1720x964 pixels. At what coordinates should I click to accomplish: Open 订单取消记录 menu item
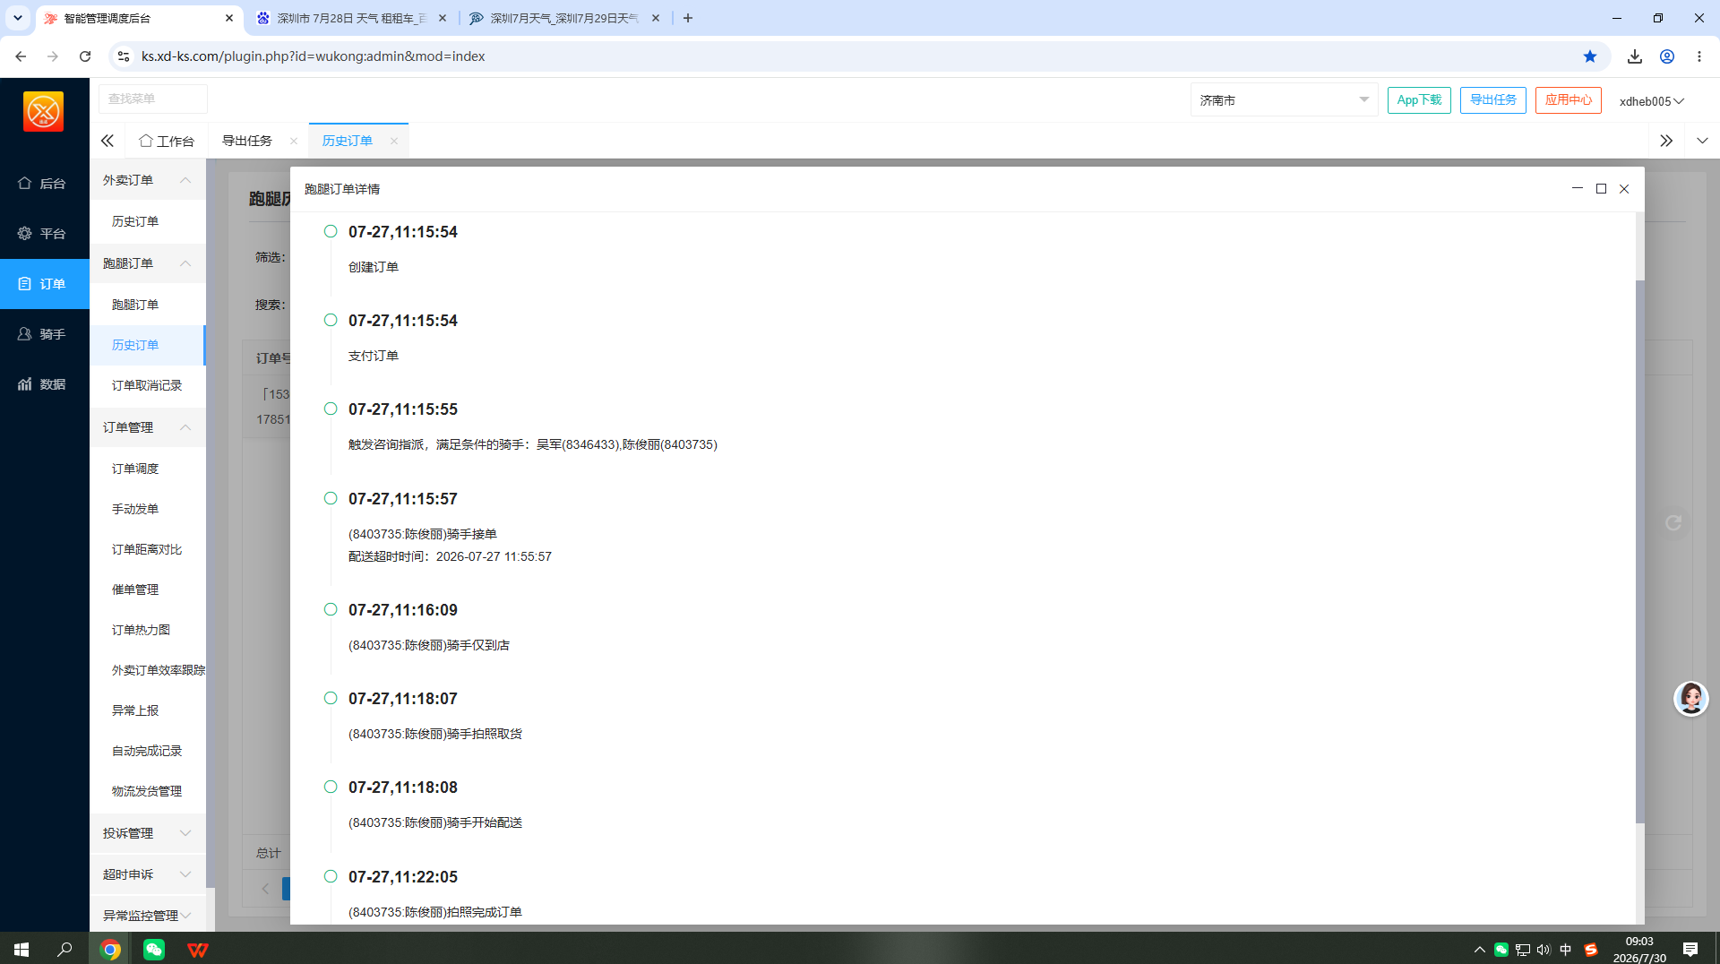[x=148, y=385]
